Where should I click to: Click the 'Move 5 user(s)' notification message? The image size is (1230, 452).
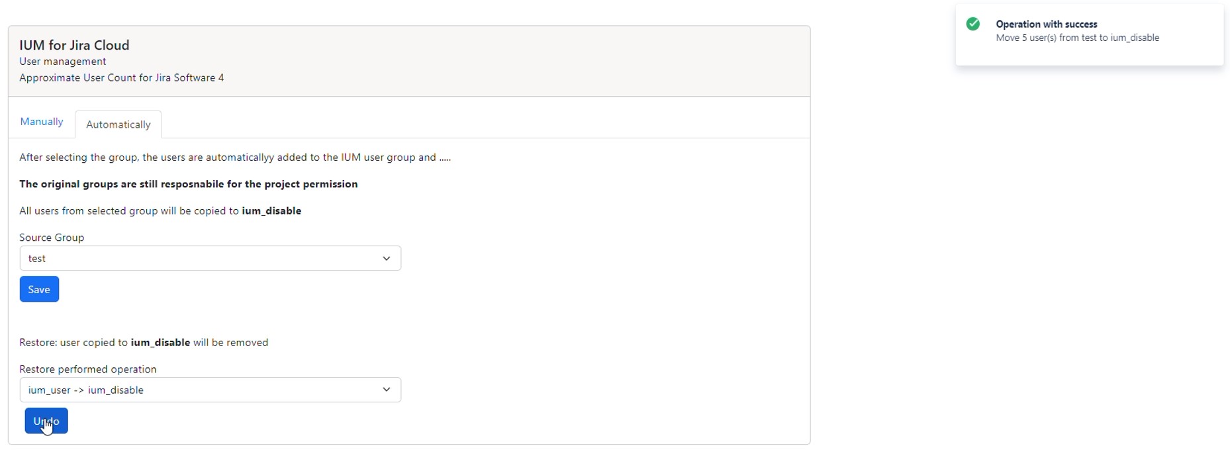[x=1077, y=38]
